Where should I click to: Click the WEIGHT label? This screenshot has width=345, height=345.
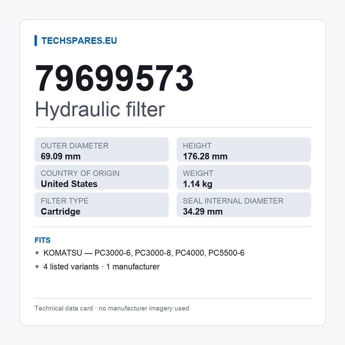tap(198, 173)
